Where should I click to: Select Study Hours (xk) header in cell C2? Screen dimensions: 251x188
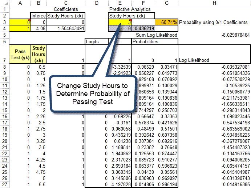66,16
